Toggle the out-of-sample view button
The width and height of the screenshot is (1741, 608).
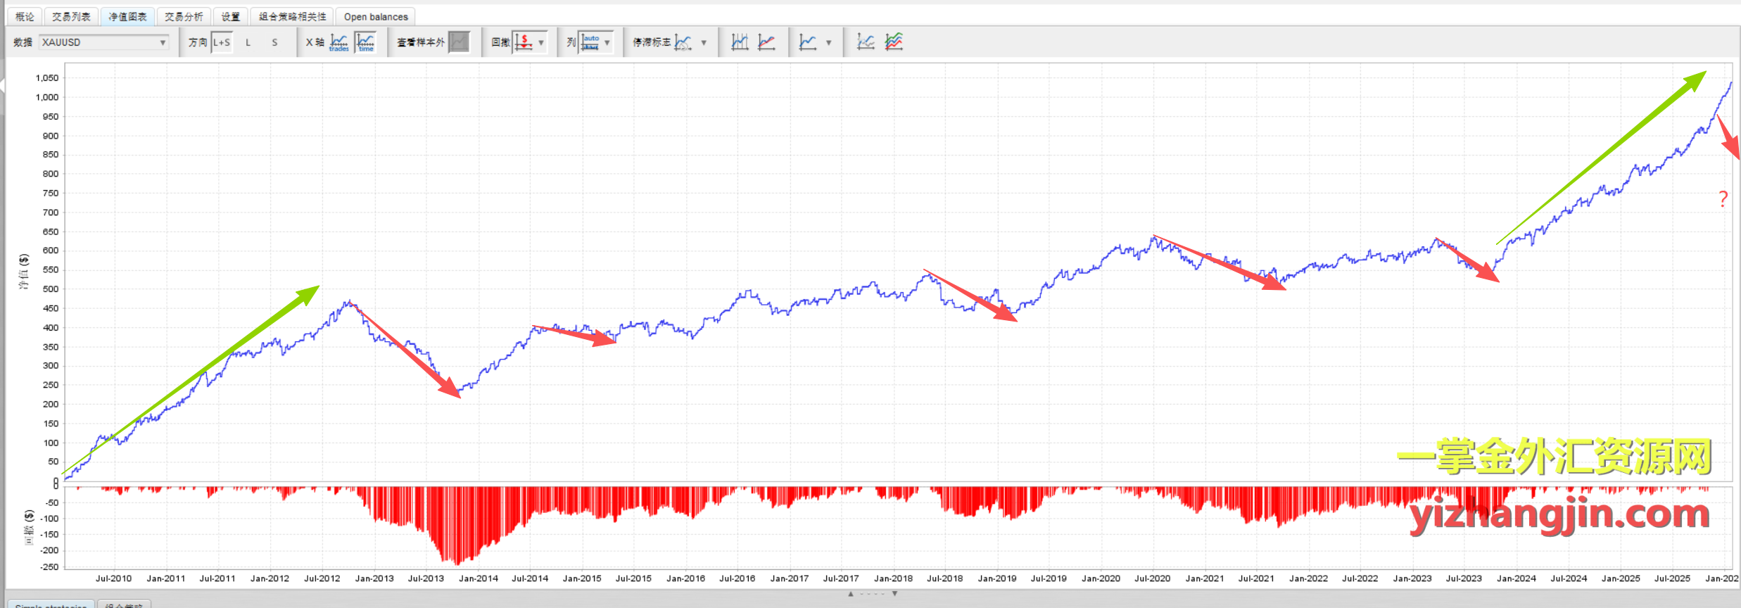[x=459, y=42]
